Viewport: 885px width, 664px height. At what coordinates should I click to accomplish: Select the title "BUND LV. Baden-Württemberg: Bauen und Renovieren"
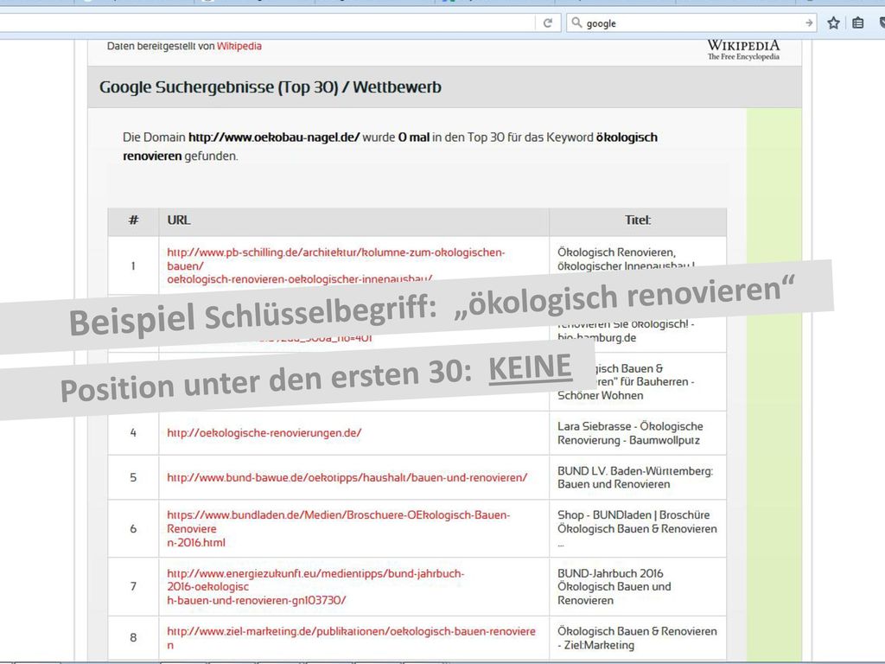click(635, 477)
